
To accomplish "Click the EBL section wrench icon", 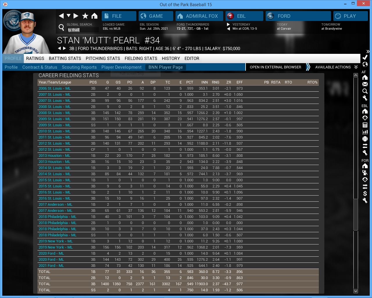I will (x=365, y=153).
